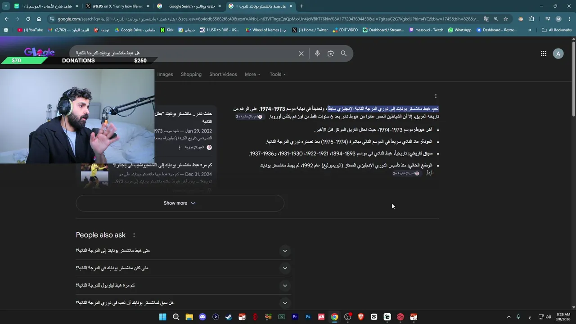Open Google Drive bookmark
The width and height of the screenshot is (576, 324).
click(x=135, y=30)
